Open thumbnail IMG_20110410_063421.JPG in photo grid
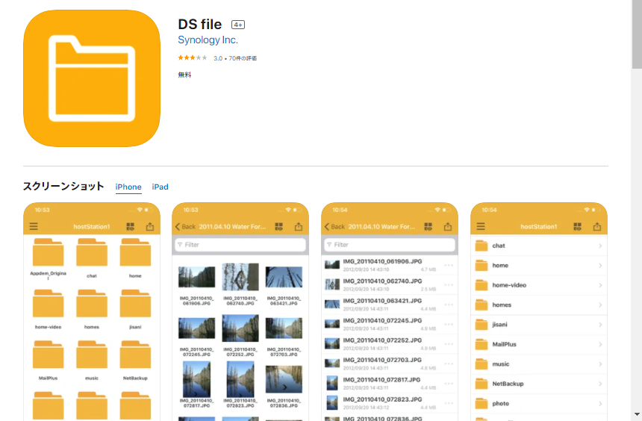Image resolution: width=642 pixels, height=421 pixels. (x=284, y=277)
